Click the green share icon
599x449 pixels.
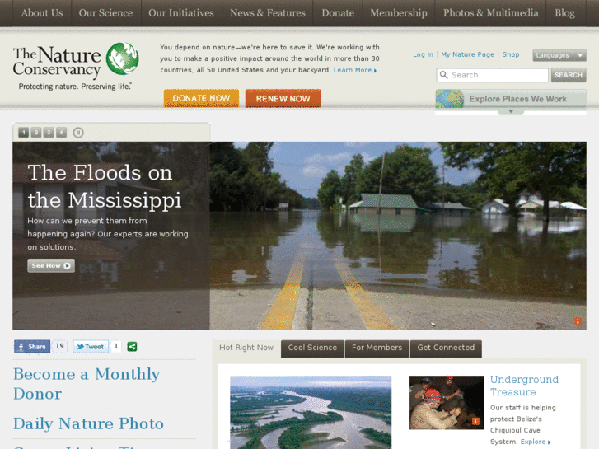pos(132,347)
